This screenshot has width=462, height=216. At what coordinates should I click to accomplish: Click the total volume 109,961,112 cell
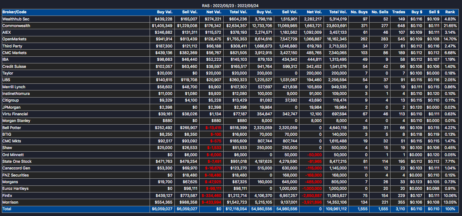(336, 209)
